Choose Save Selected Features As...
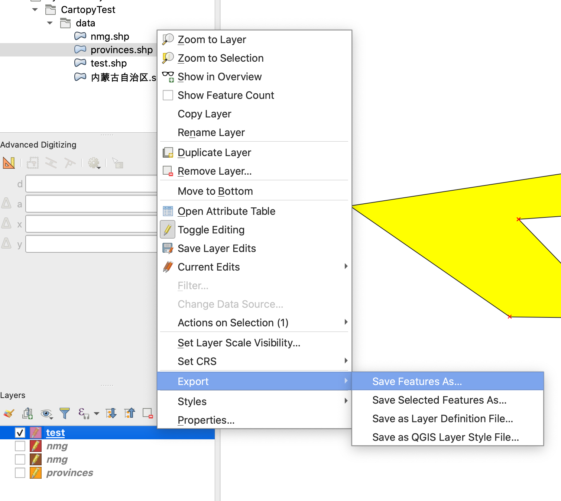 click(x=448, y=400)
